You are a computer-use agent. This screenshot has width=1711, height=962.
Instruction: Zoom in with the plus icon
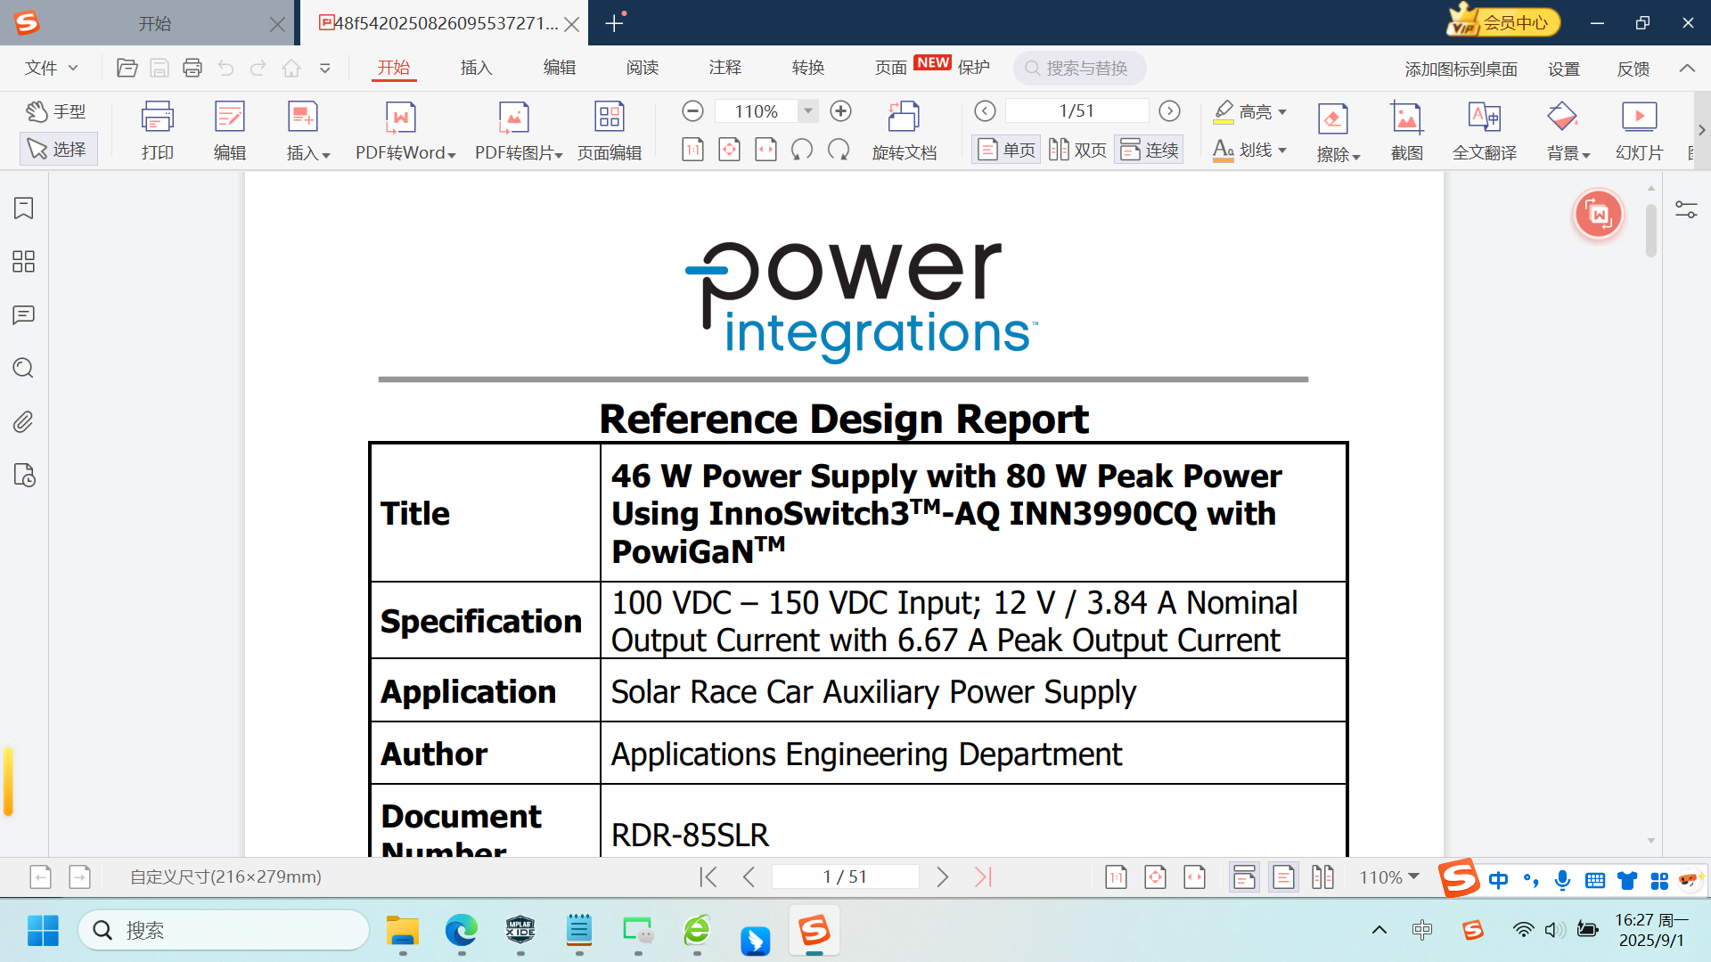(840, 111)
